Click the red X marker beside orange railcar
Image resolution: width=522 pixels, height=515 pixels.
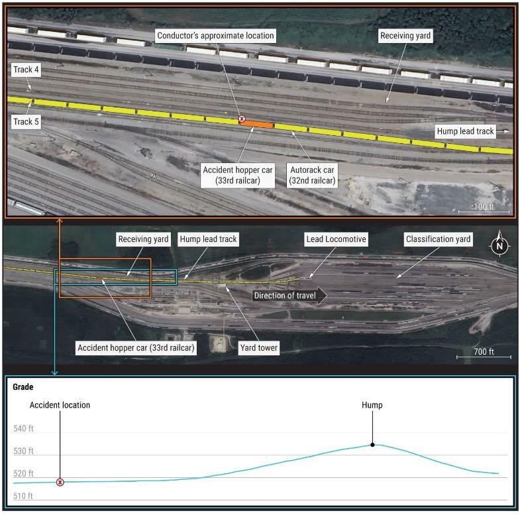coord(242,119)
